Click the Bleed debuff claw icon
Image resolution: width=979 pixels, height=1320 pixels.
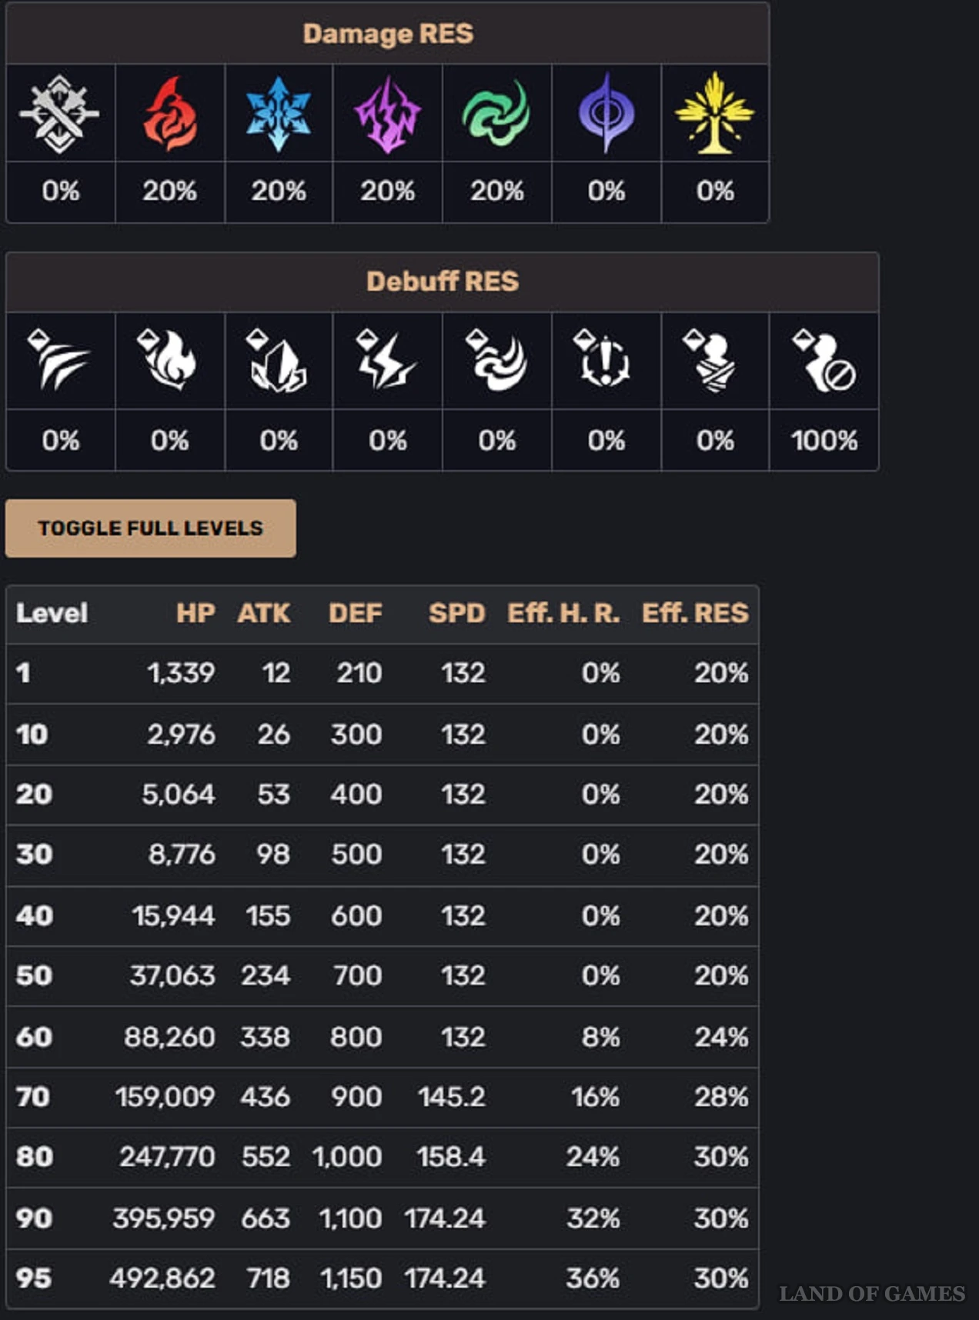pos(58,360)
